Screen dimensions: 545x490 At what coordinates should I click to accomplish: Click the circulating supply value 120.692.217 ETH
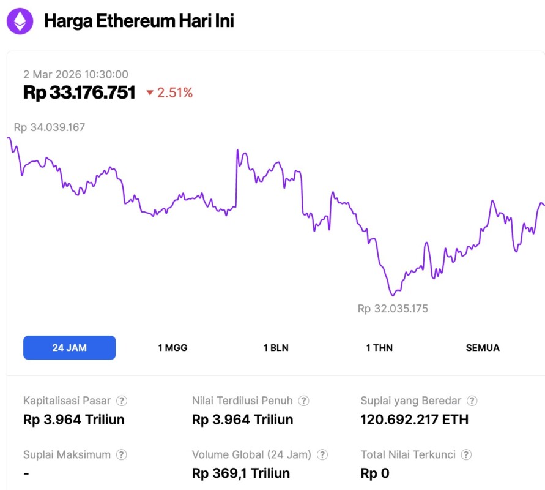(415, 420)
